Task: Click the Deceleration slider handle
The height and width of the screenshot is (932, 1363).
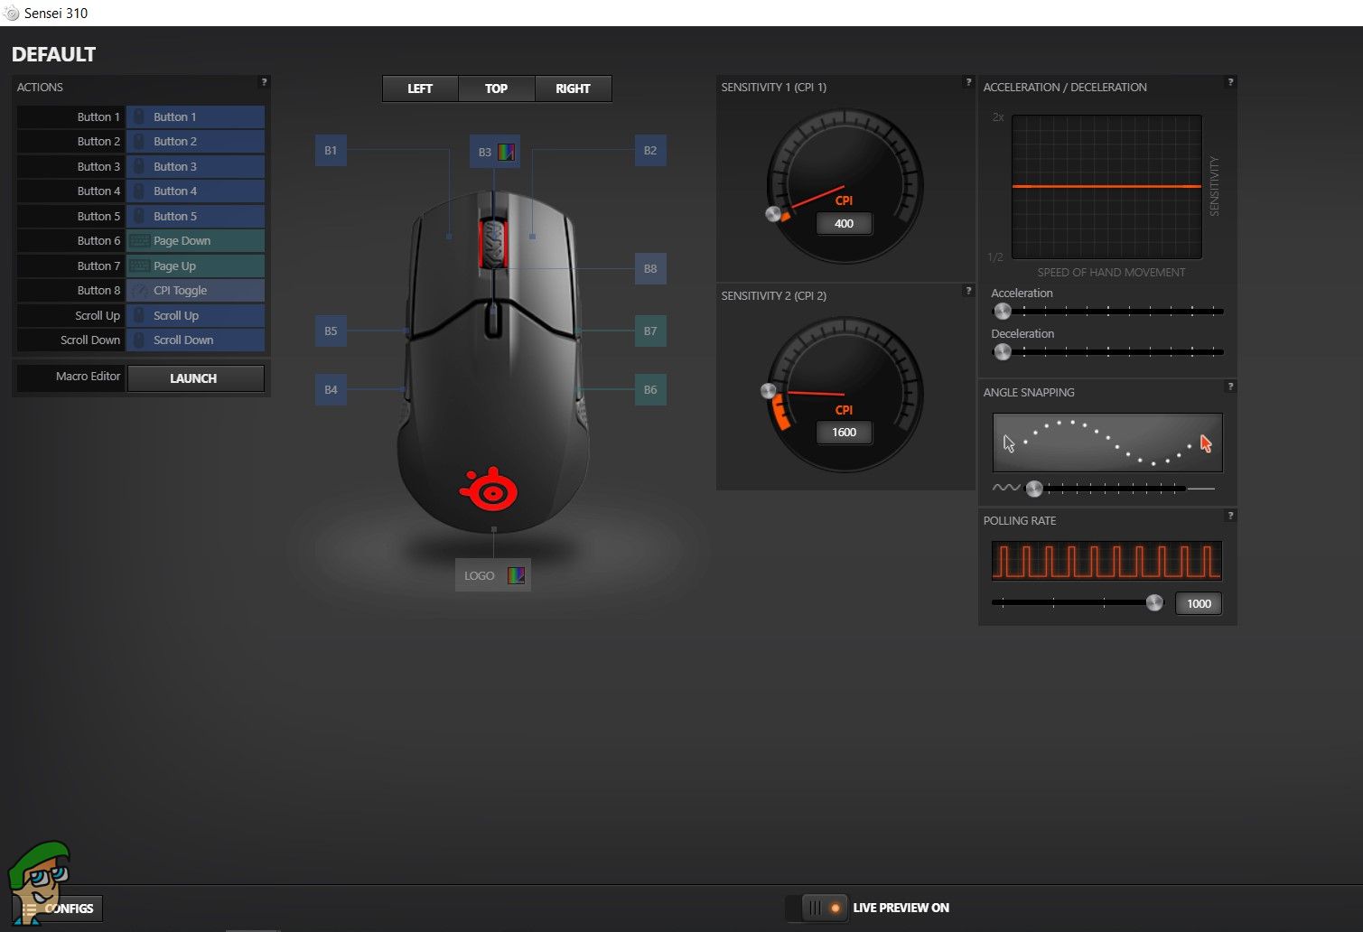Action: coord(1002,352)
